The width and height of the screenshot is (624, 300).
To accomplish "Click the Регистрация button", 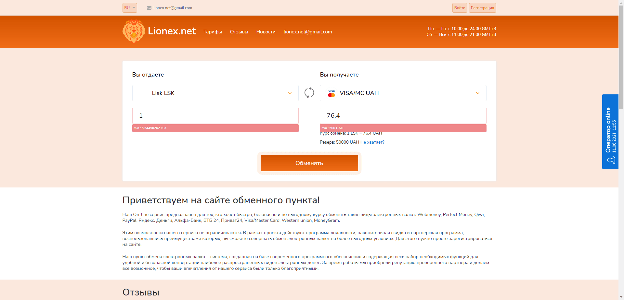I will pyautogui.click(x=482, y=8).
